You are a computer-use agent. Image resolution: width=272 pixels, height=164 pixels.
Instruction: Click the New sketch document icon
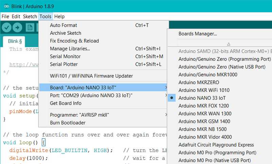coord(30,28)
